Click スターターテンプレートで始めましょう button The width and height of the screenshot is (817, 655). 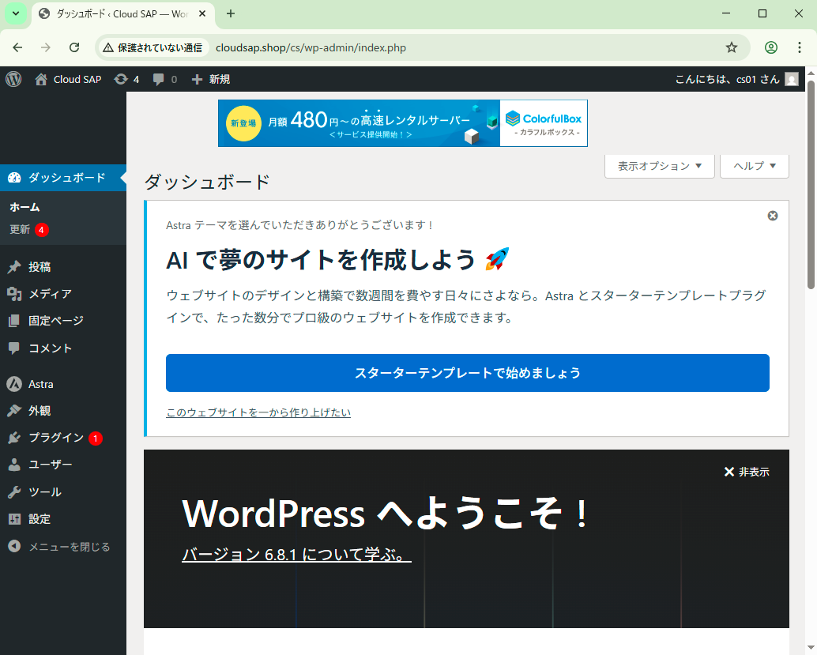[468, 373]
